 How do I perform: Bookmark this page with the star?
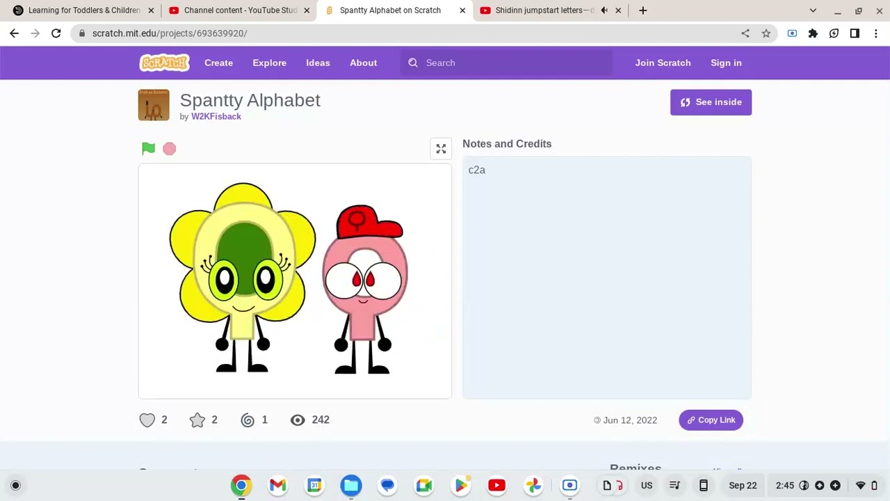[x=766, y=33]
